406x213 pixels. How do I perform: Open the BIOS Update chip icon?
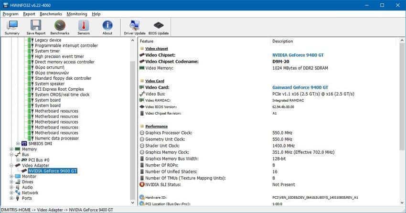click(159, 27)
